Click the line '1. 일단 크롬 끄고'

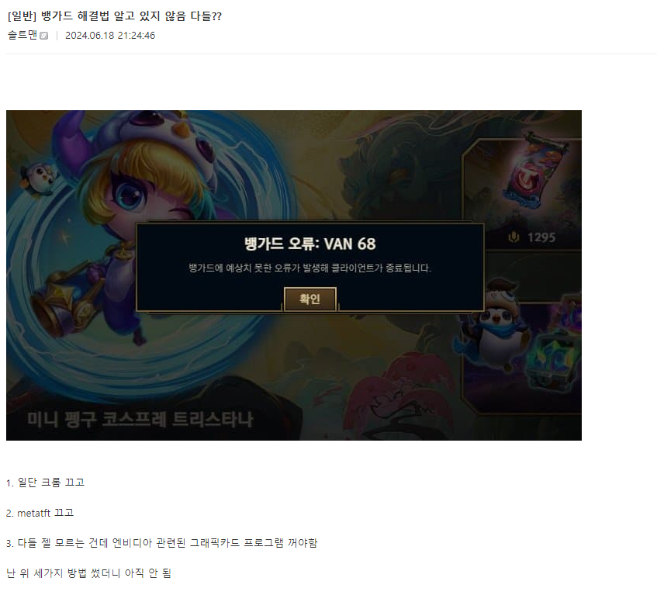pos(45,483)
